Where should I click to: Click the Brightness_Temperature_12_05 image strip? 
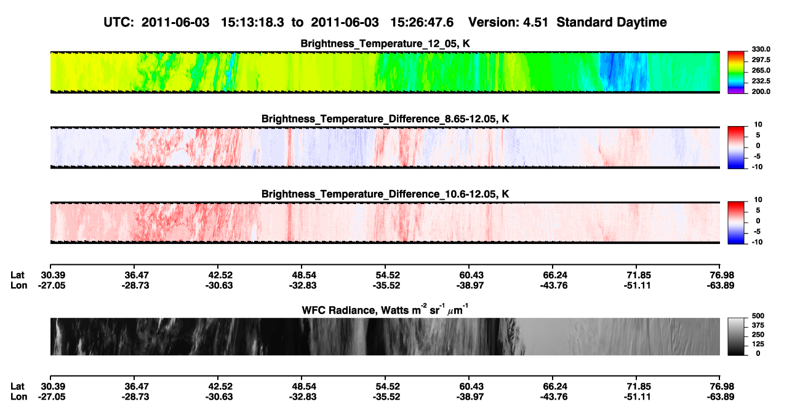[x=385, y=72]
